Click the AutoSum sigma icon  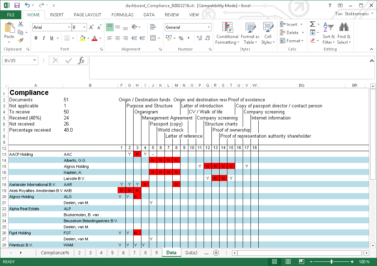point(313,24)
